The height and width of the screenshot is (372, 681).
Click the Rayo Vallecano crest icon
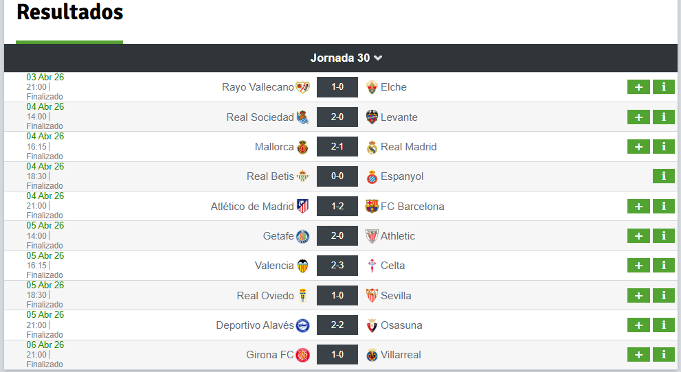pyautogui.click(x=302, y=87)
